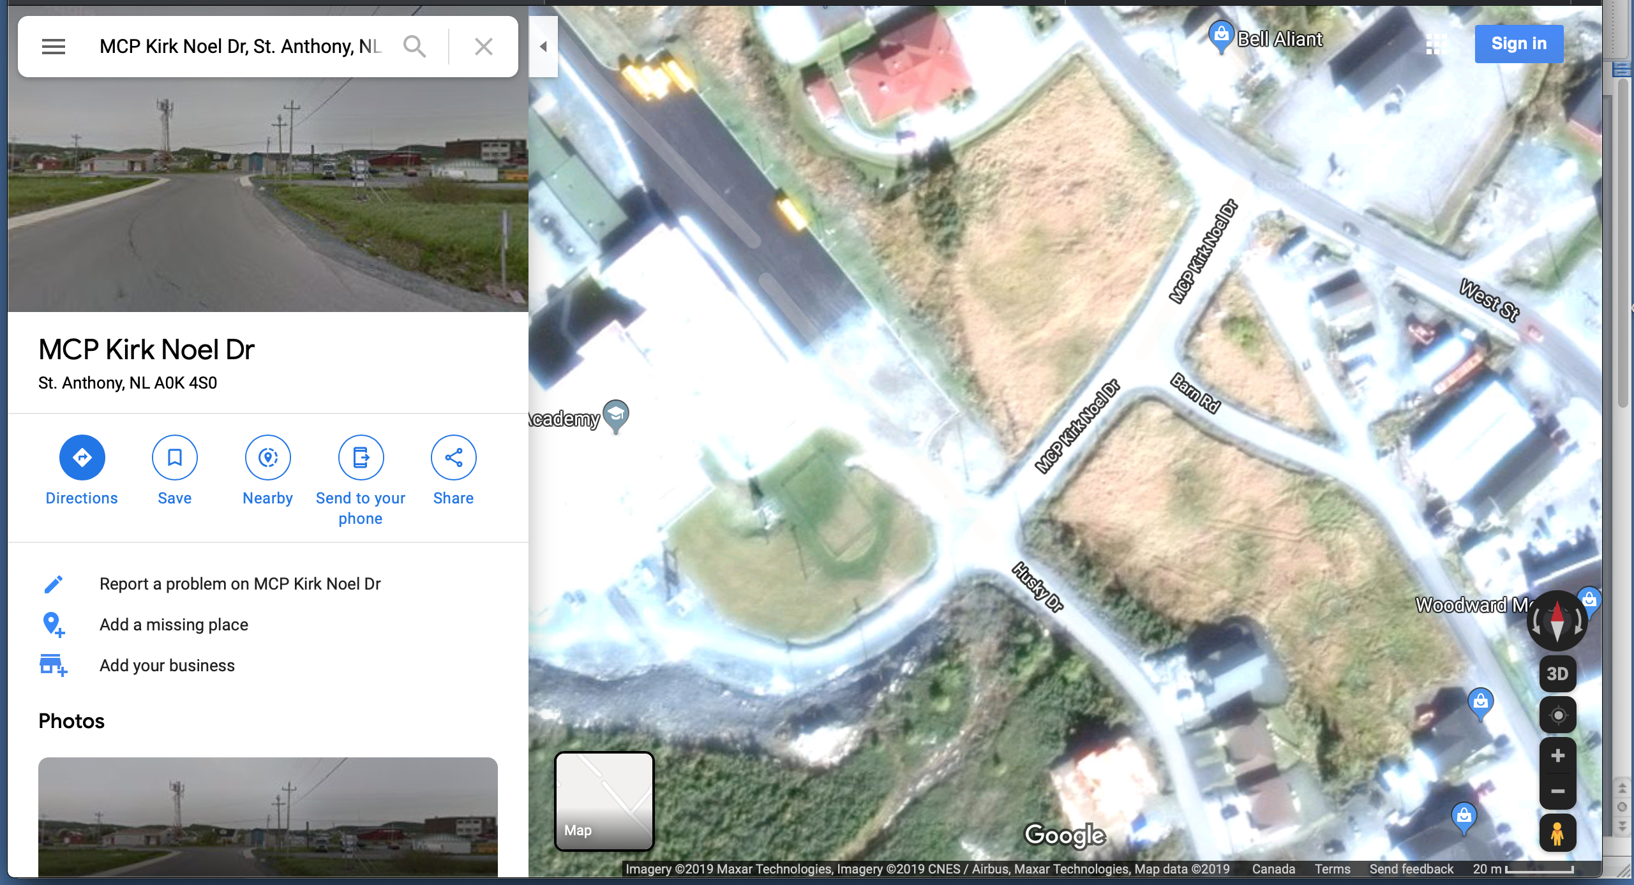The image size is (1634, 885).
Task: Switch to Map view layer
Action: [604, 801]
